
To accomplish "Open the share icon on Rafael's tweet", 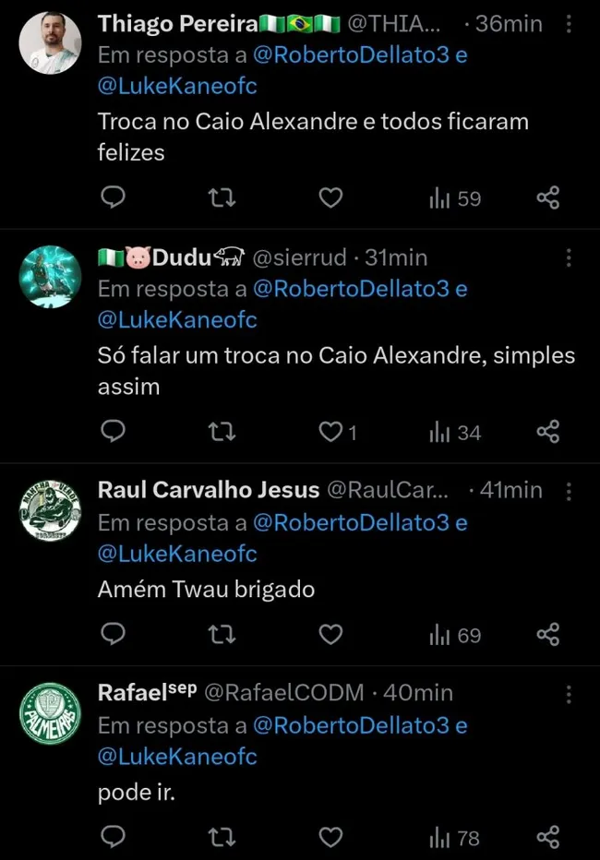I will (547, 837).
